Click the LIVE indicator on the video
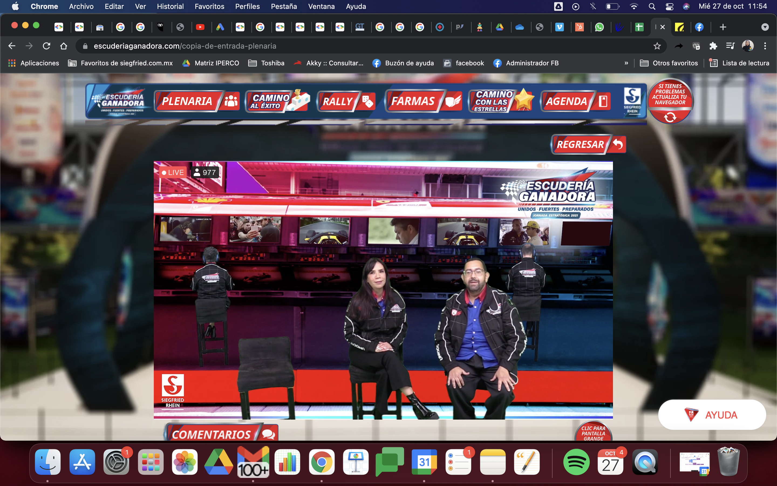The height and width of the screenshot is (486, 777). [173, 173]
